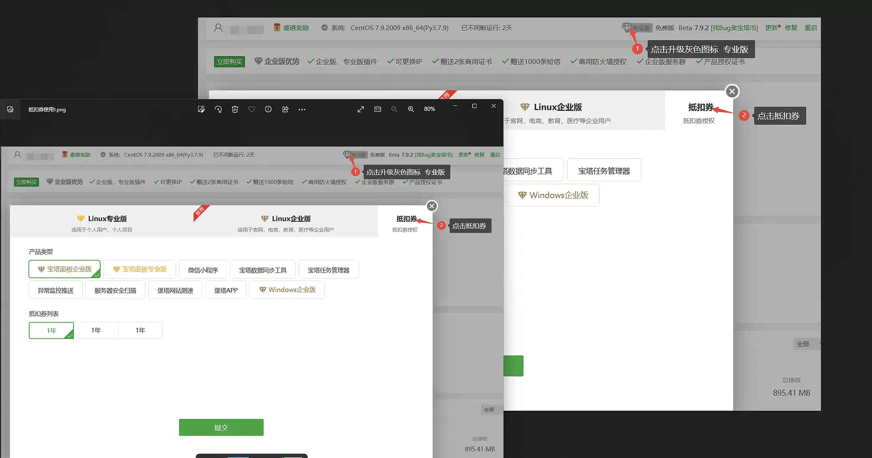Click the user avatar icon in the Photos image
The image size is (872, 458).
pyautogui.click(x=17, y=155)
